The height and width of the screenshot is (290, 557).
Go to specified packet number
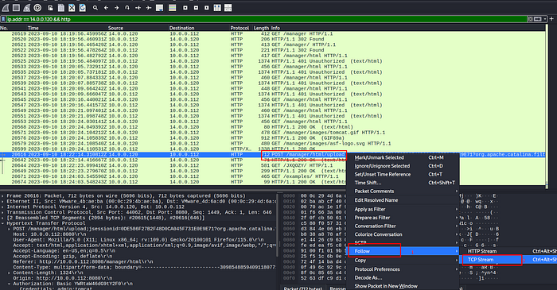127,7
